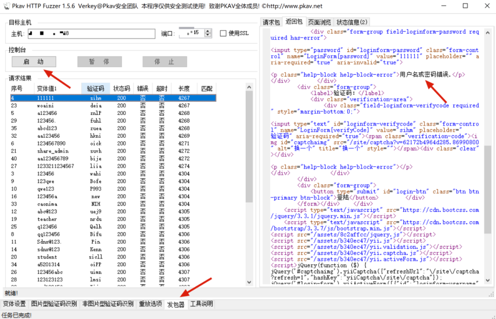Screen dimensions: 496x319
Task: Click the 主机 host input field
Action: point(91,33)
